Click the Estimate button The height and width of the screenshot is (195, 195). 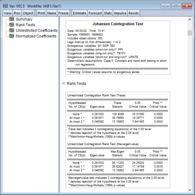click(79, 13)
